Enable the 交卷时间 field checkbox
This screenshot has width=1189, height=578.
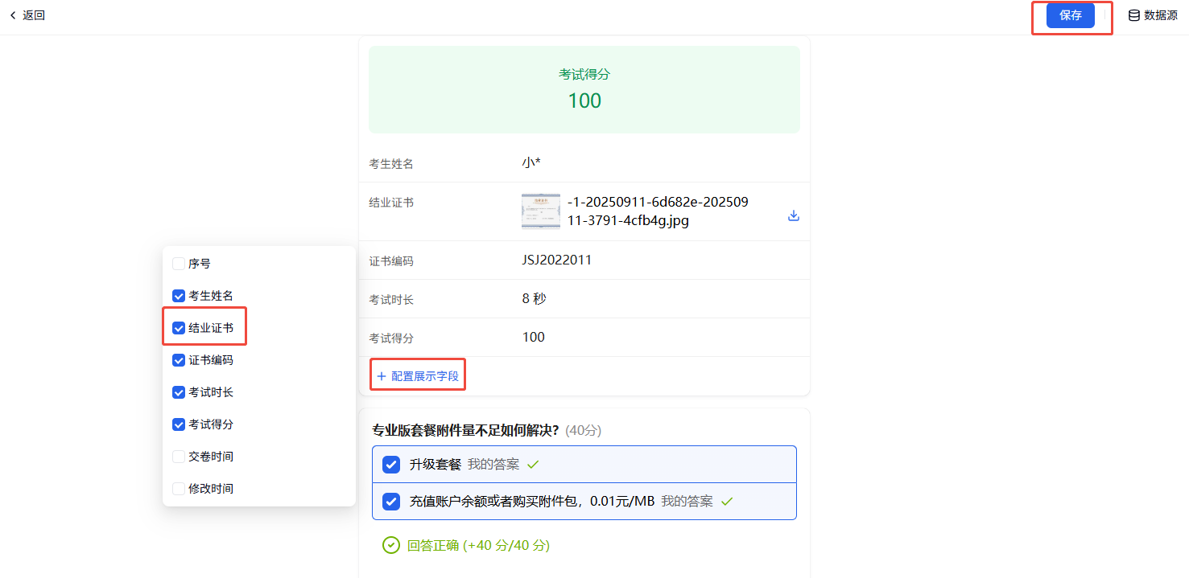click(x=179, y=457)
